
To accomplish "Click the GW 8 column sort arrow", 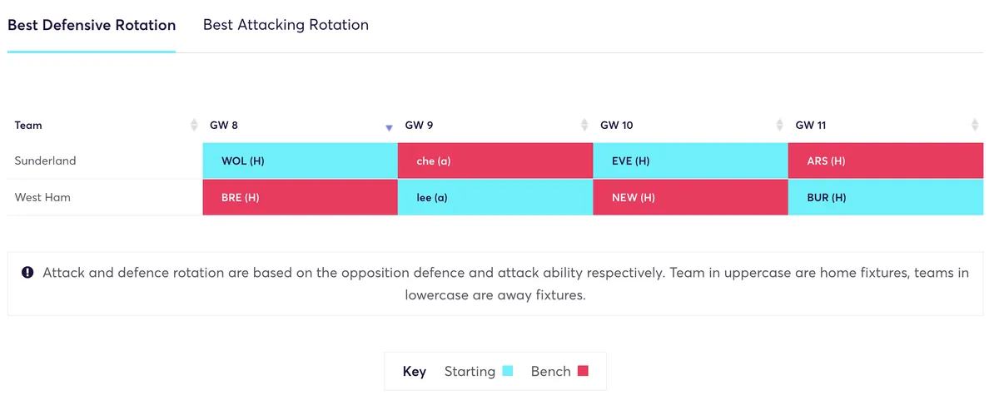I will (389, 127).
